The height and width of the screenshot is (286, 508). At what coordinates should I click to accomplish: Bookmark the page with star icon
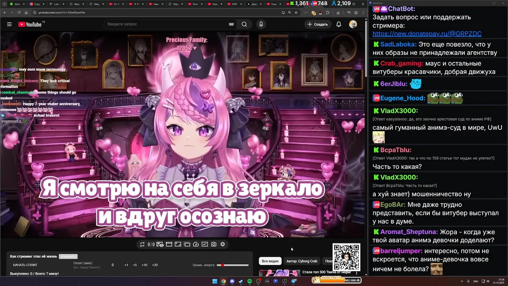point(296,12)
